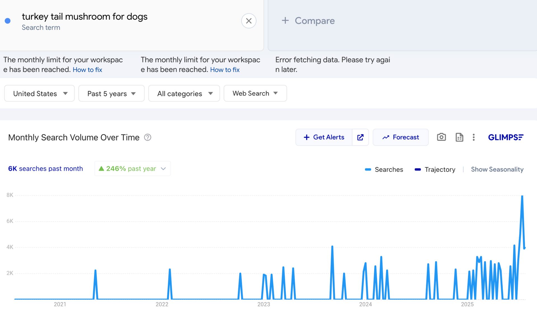Click the plus icon beside Compare
This screenshot has width=537, height=315.
[285, 20]
